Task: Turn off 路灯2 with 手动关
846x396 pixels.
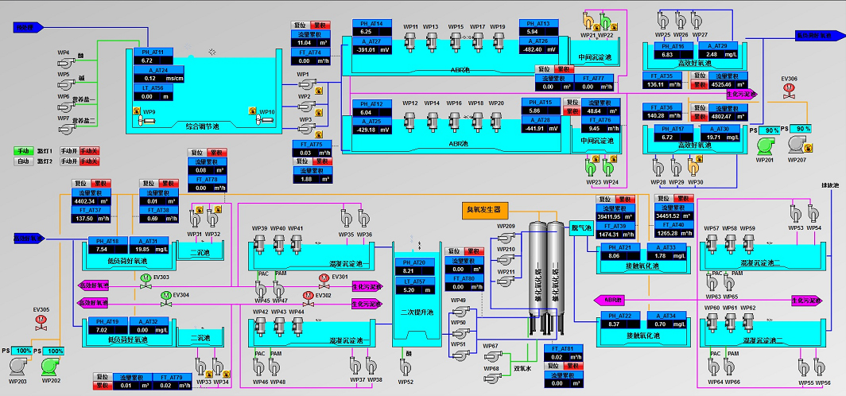Action: (89, 161)
